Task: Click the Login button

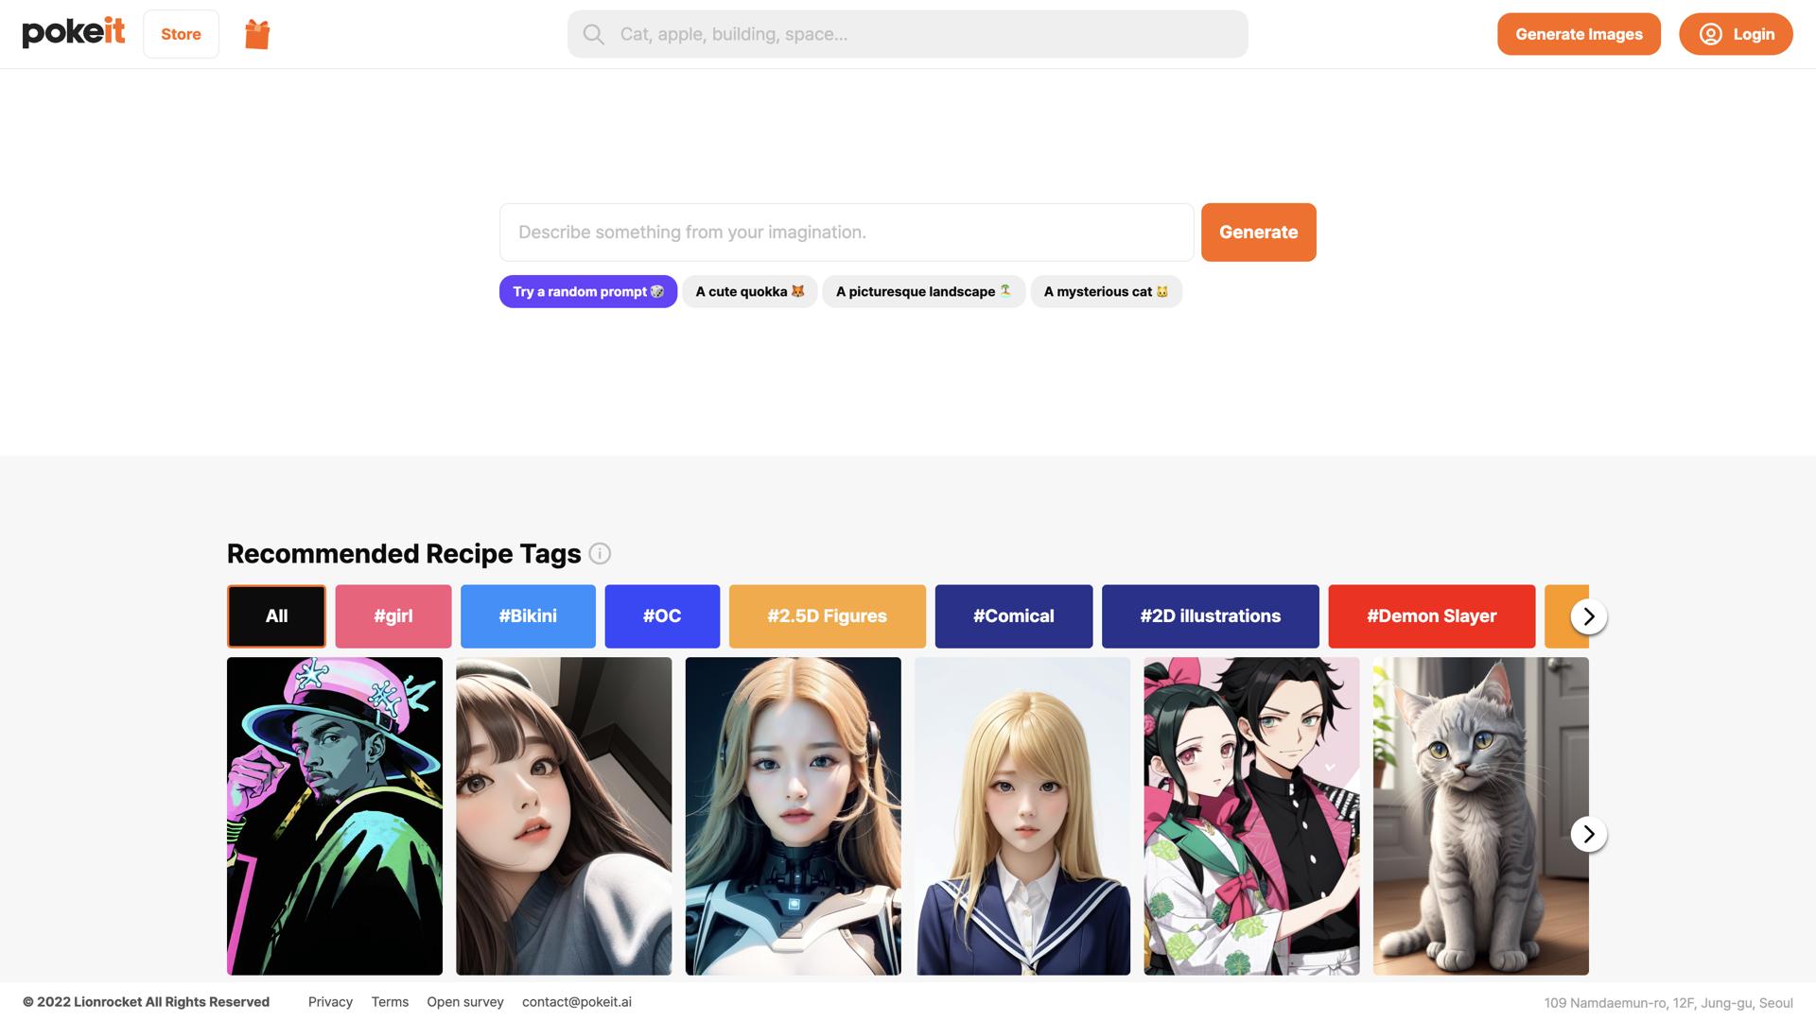Action: click(x=1735, y=34)
